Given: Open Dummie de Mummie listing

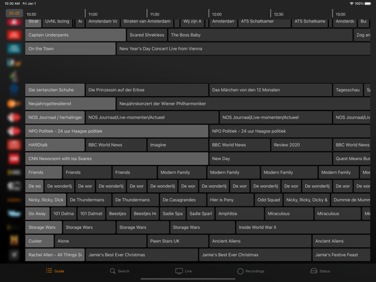Looking at the screenshot, I should pos(351,200).
